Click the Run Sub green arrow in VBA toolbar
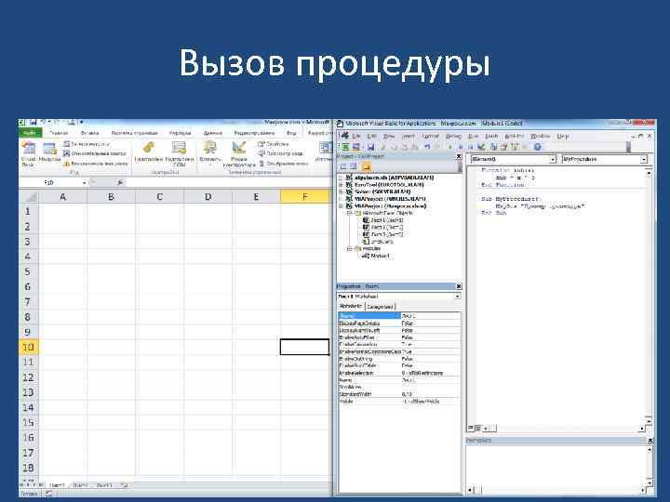This screenshot has width=670, height=502. click(x=450, y=147)
